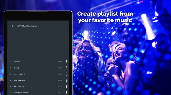The image size is (171, 95).
Task: Open the Tonight (I'm Lovin' You) options menu
Action: [x=66, y=92]
